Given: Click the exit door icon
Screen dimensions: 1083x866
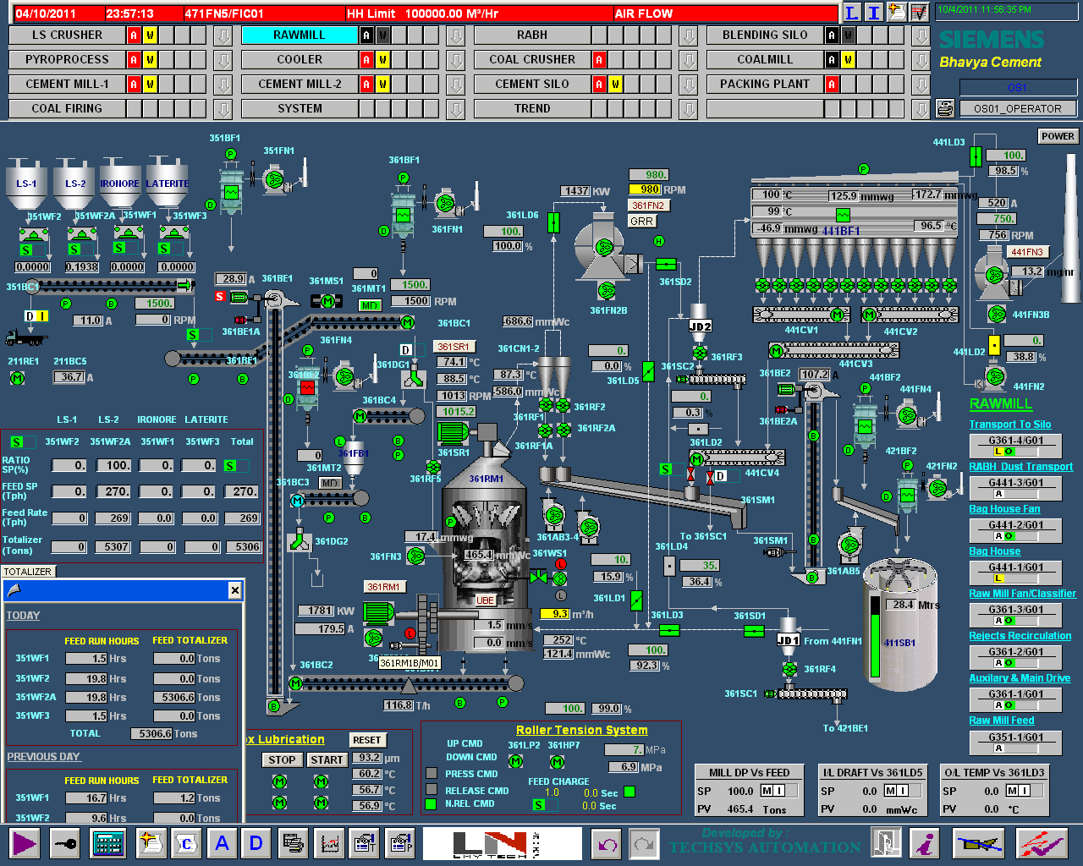Looking at the screenshot, I should tap(887, 843).
